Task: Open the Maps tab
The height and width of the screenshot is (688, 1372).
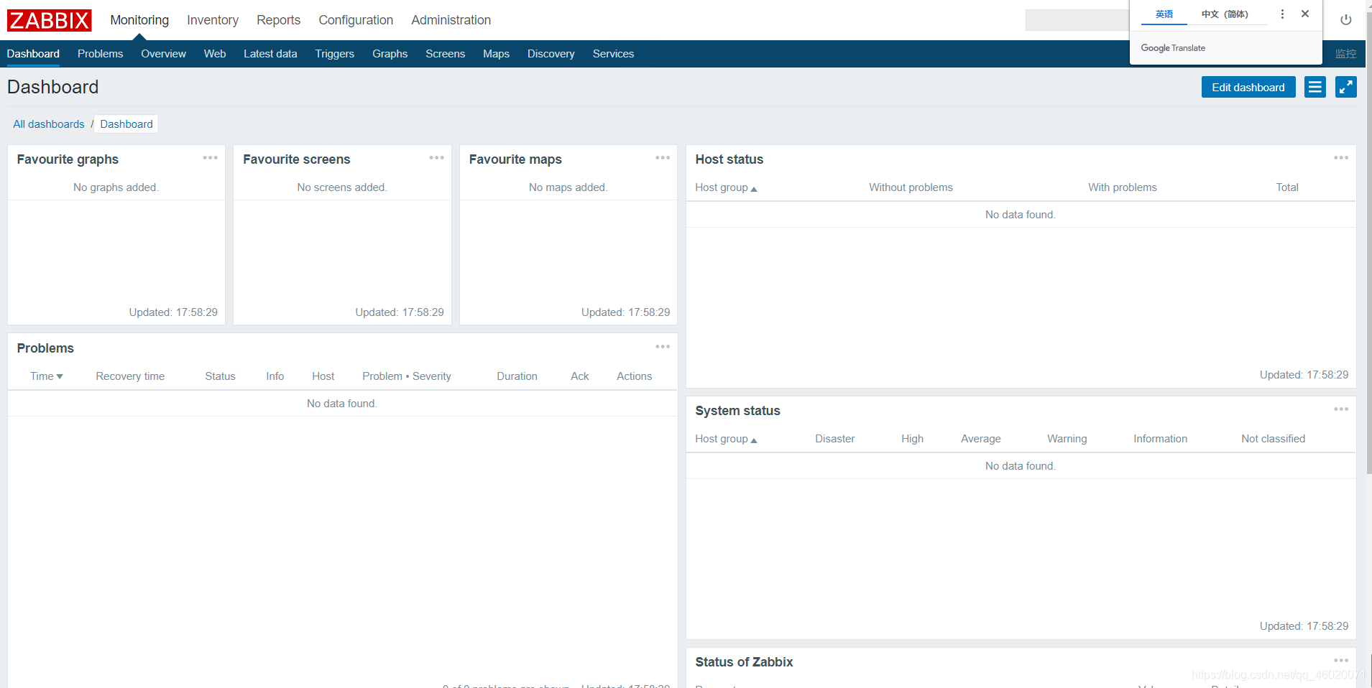Action: pyautogui.click(x=496, y=54)
